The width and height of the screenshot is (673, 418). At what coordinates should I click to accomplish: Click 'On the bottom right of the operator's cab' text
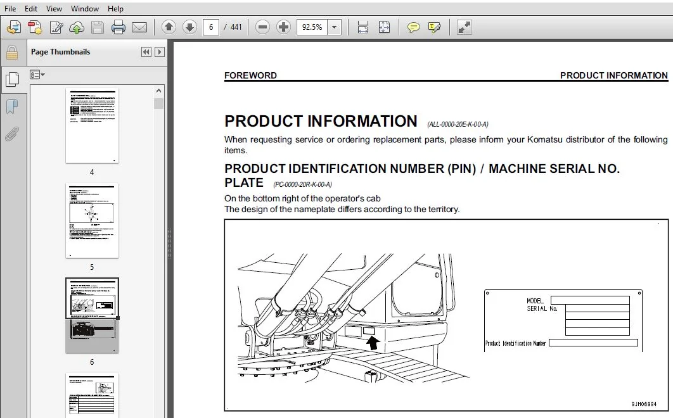tap(302, 198)
